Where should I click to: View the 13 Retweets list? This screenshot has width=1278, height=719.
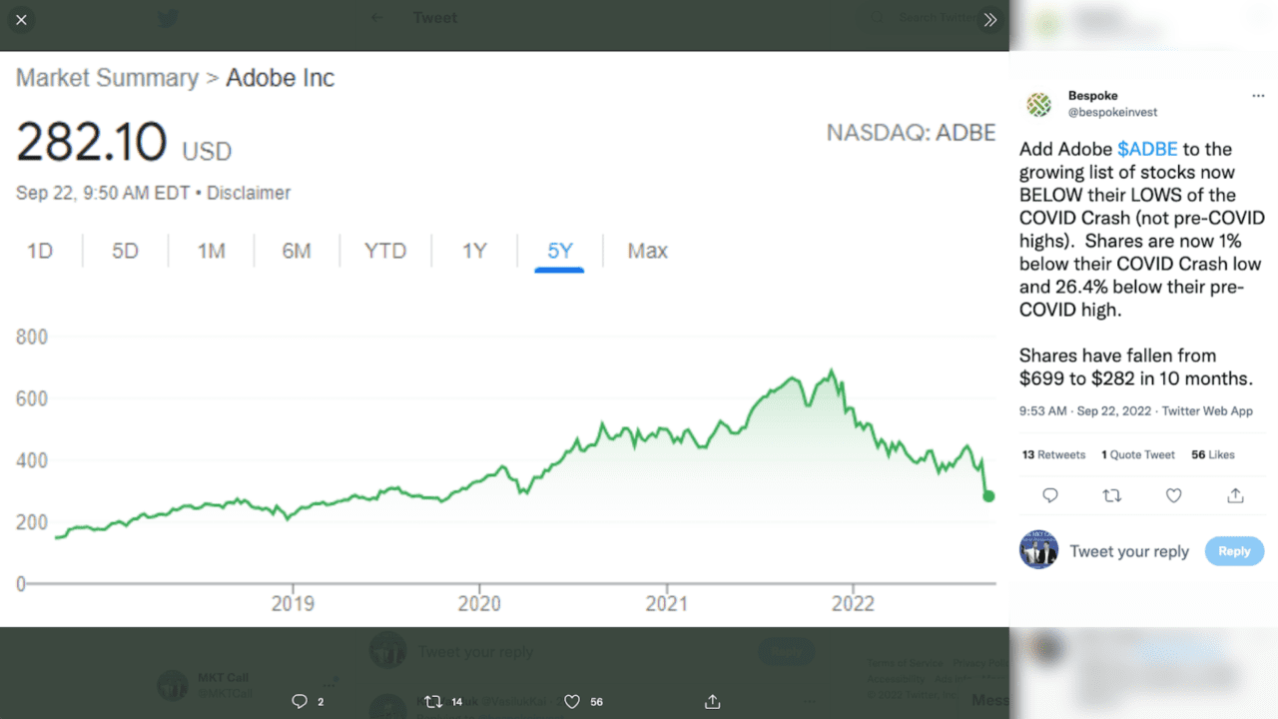[x=1053, y=454]
